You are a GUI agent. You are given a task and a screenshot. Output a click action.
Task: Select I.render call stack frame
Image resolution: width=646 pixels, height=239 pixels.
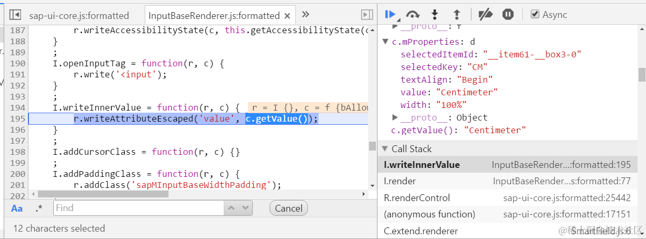click(512, 181)
